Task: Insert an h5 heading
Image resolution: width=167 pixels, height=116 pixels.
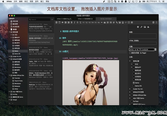Action: coord(96,22)
